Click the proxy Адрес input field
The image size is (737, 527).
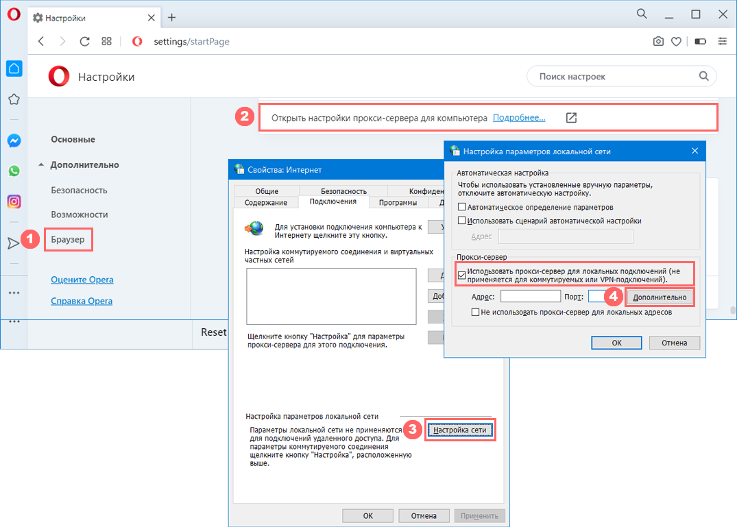point(531,297)
